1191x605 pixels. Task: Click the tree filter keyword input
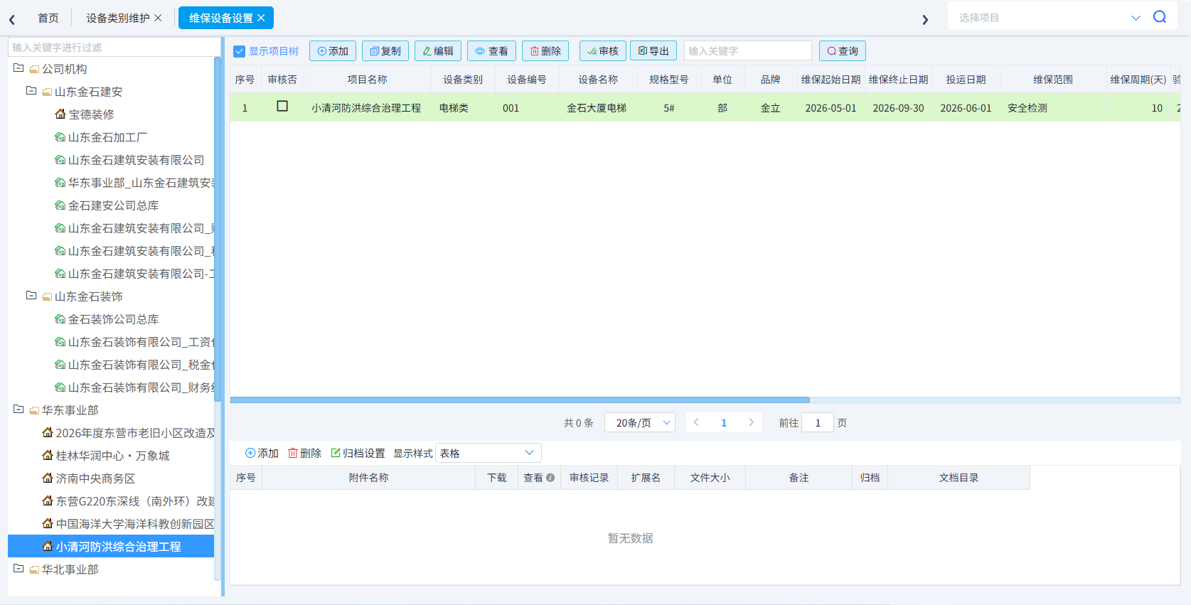(x=114, y=47)
